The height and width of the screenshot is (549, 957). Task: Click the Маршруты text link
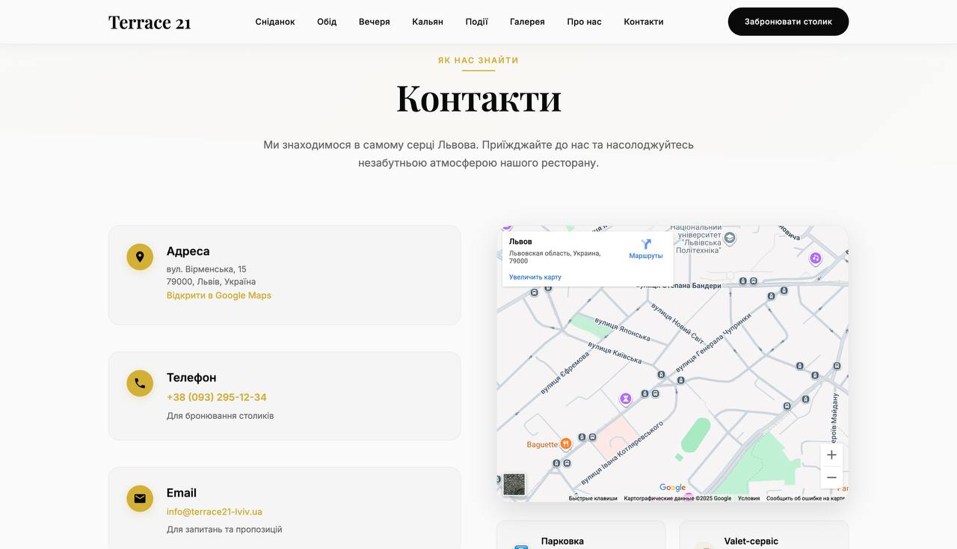(646, 256)
